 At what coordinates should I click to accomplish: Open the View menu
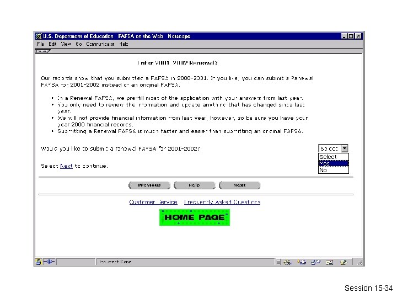tap(66, 44)
